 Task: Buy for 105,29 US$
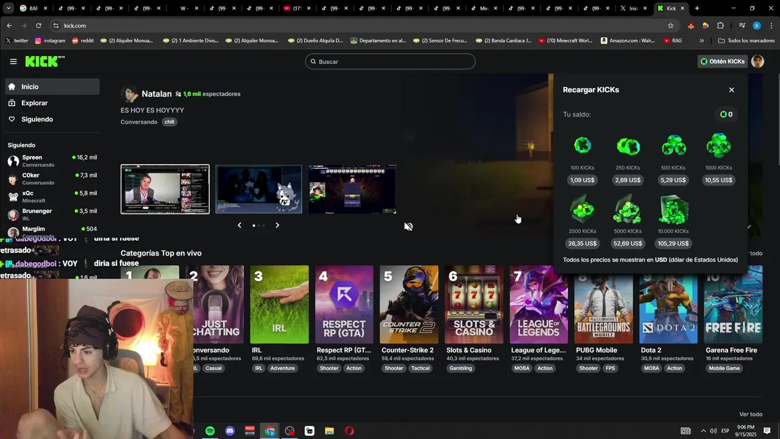click(673, 243)
